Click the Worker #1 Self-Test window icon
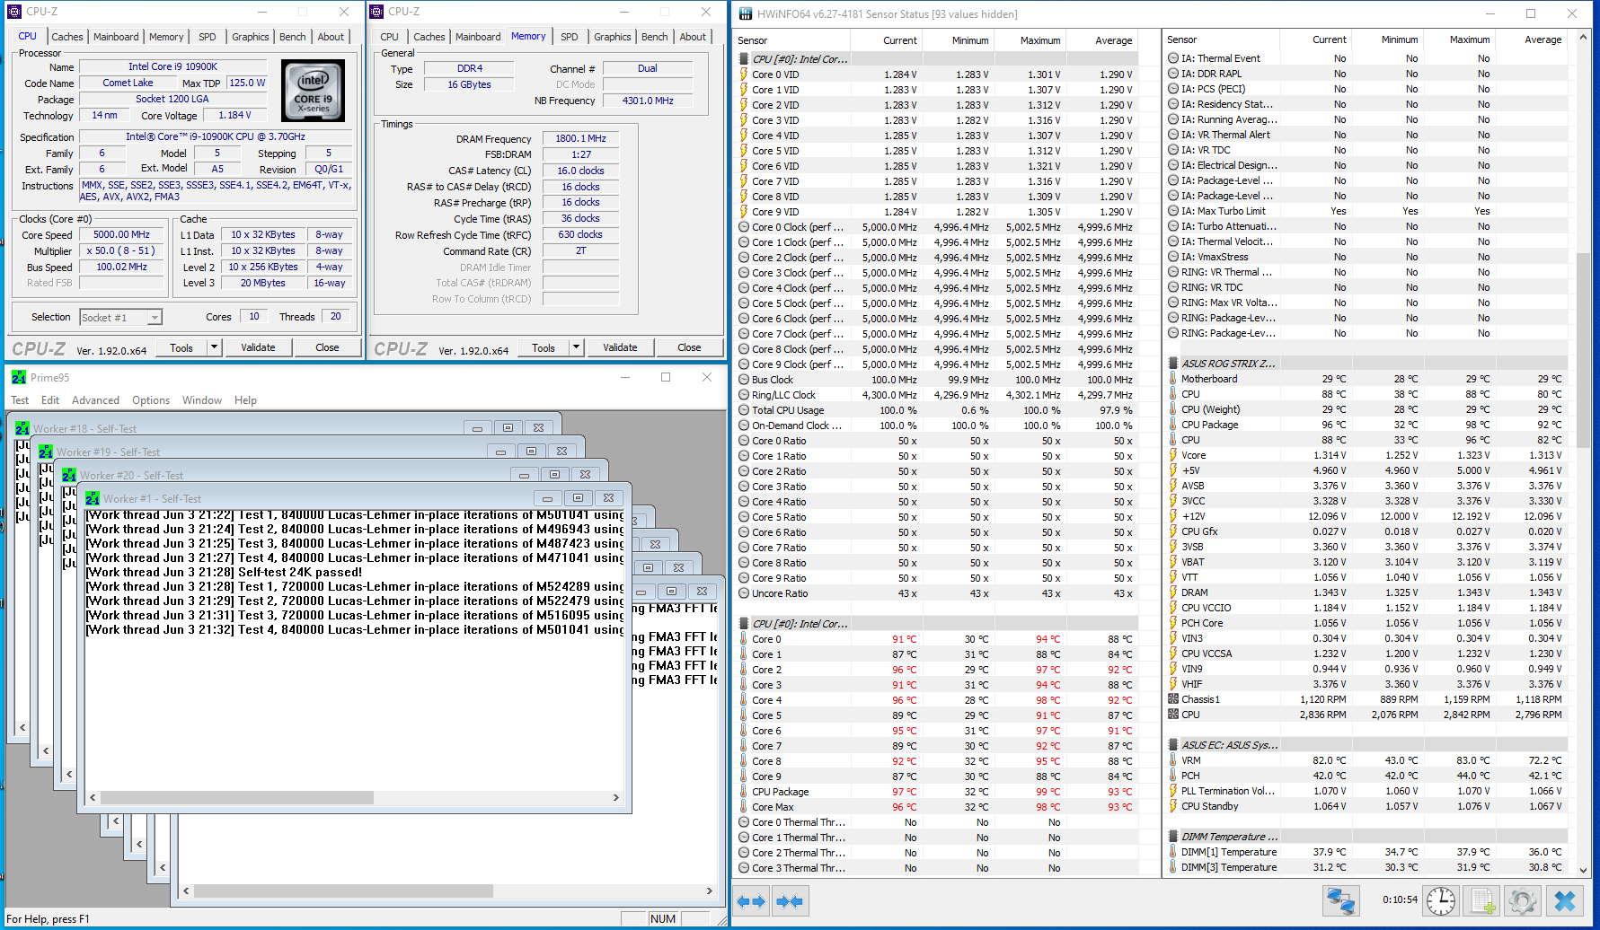 coord(93,498)
